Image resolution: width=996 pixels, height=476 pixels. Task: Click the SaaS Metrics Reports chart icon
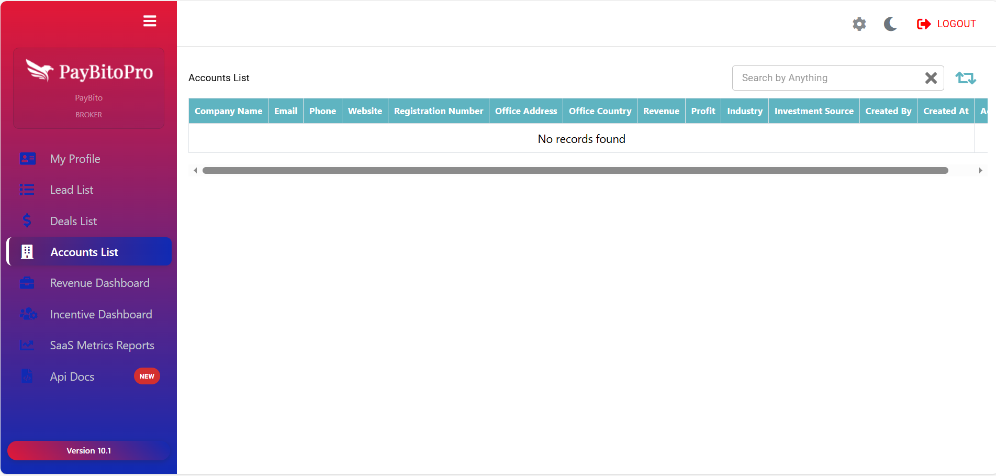click(27, 346)
